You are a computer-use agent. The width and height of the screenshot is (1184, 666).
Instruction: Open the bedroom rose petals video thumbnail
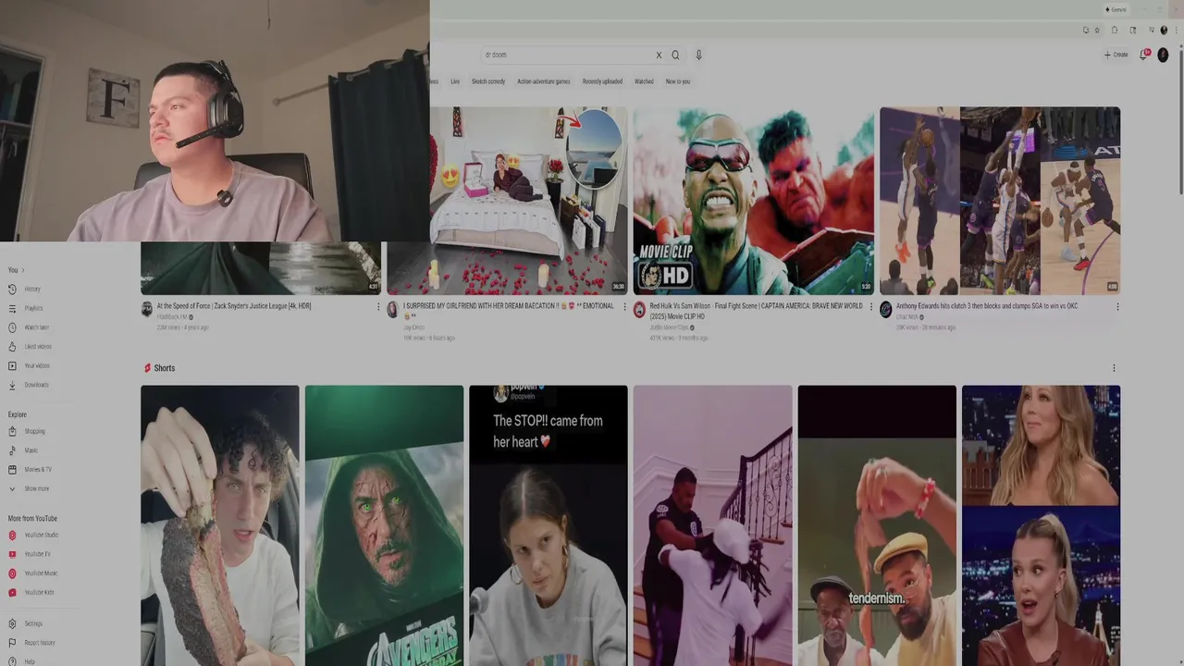click(507, 201)
